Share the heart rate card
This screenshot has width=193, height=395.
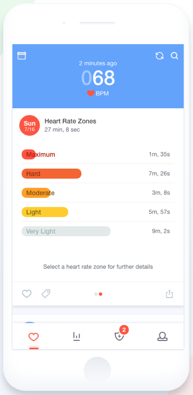click(x=170, y=294)
